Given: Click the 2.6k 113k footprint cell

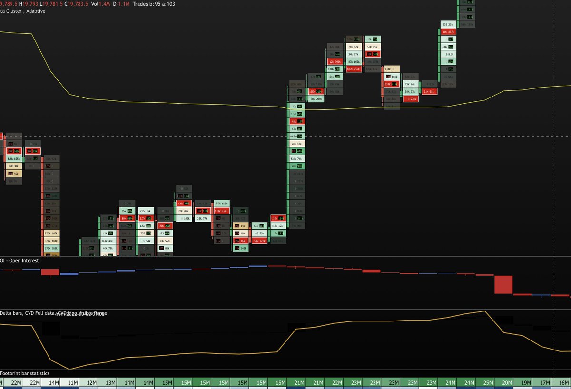Looking at the screenshot, I should click(221, 204).
